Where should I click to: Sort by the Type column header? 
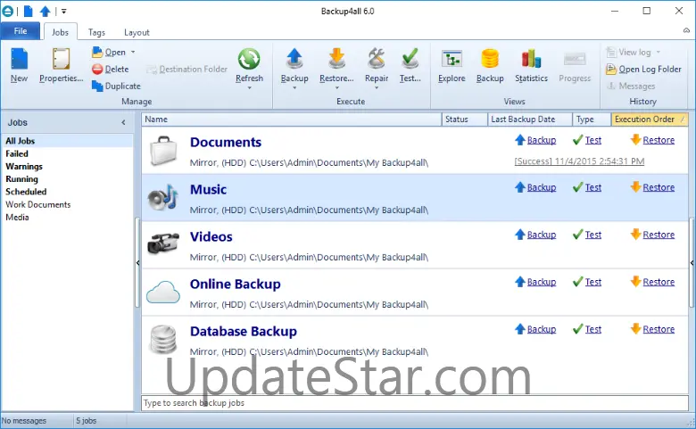click(592, 120)
